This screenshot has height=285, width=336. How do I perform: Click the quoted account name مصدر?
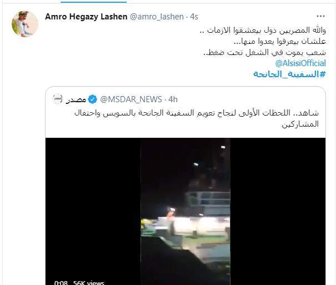pyautogui.click(x=76, y=99)
